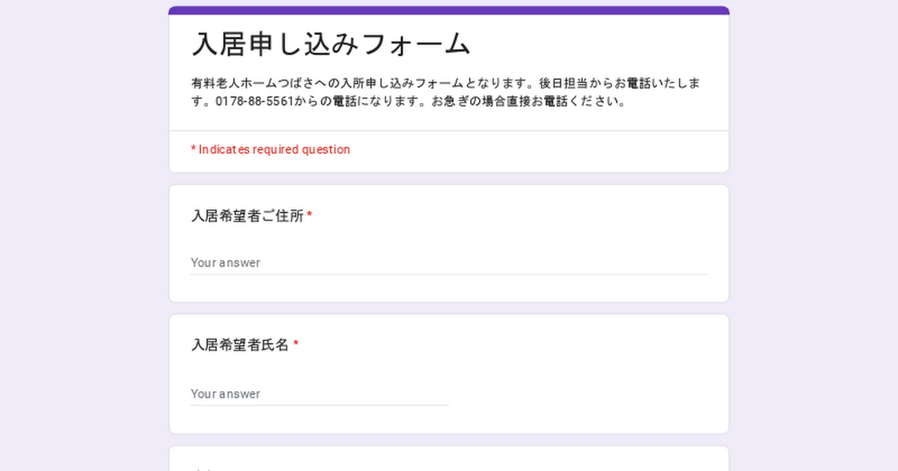Click the divider line above the required notice
Image resolution: width=898 pixels, height=471 pixels.
tap(449, 131)
